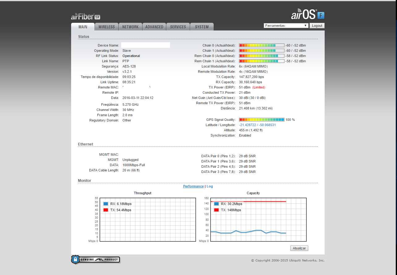The width and height of the screenshot is (397, 275).
Task: Click the airOS logo
Action: point(308,15)
